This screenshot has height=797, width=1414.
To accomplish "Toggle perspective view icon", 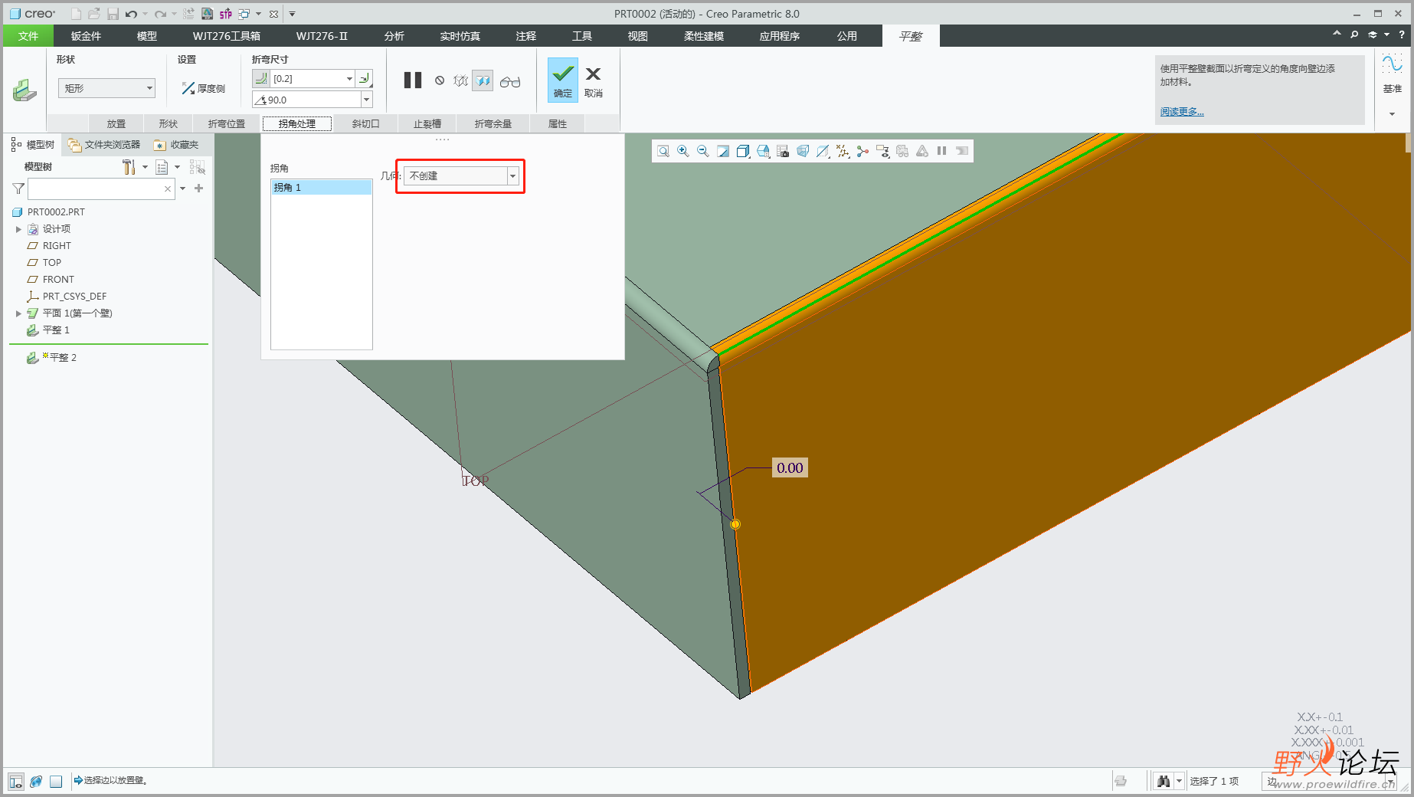I will pos(803,151).
